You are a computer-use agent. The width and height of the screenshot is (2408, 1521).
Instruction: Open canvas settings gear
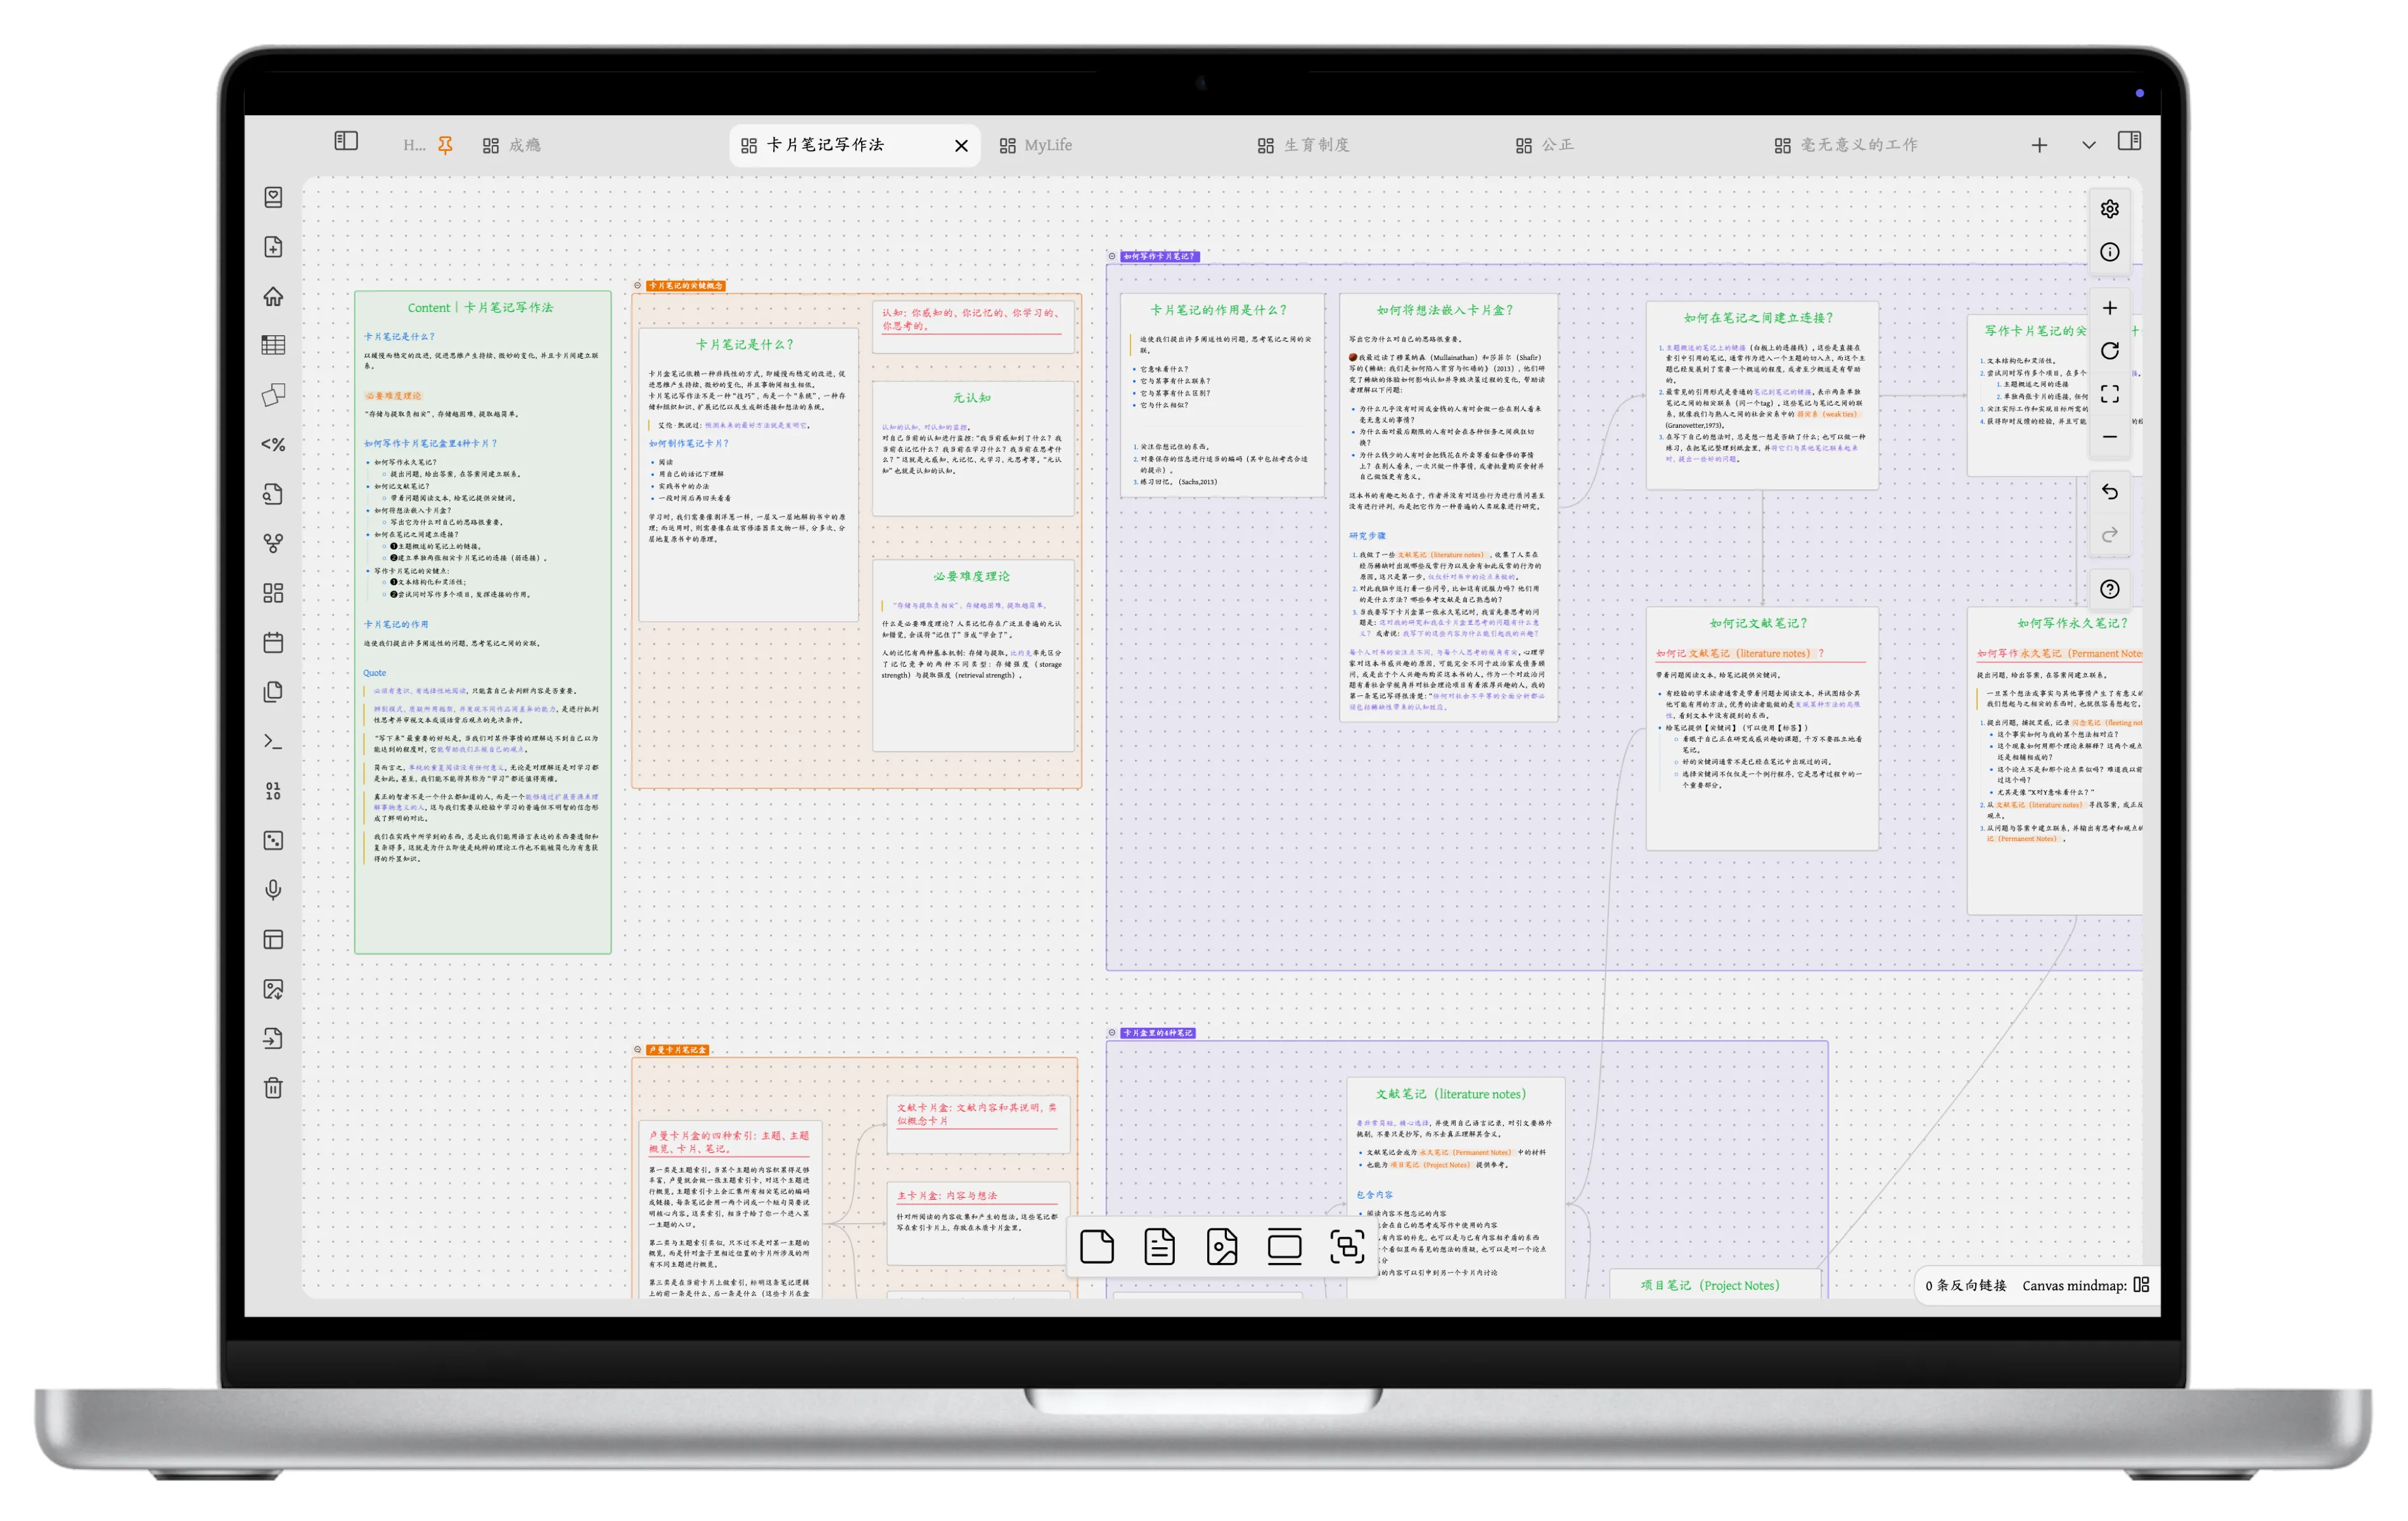pyautogui.click(x=2109, y=209)
